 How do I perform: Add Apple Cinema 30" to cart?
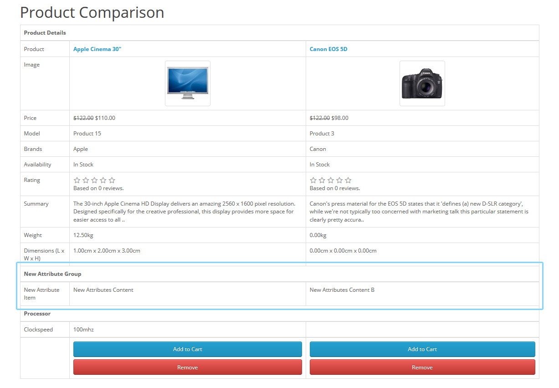(188, 349)
